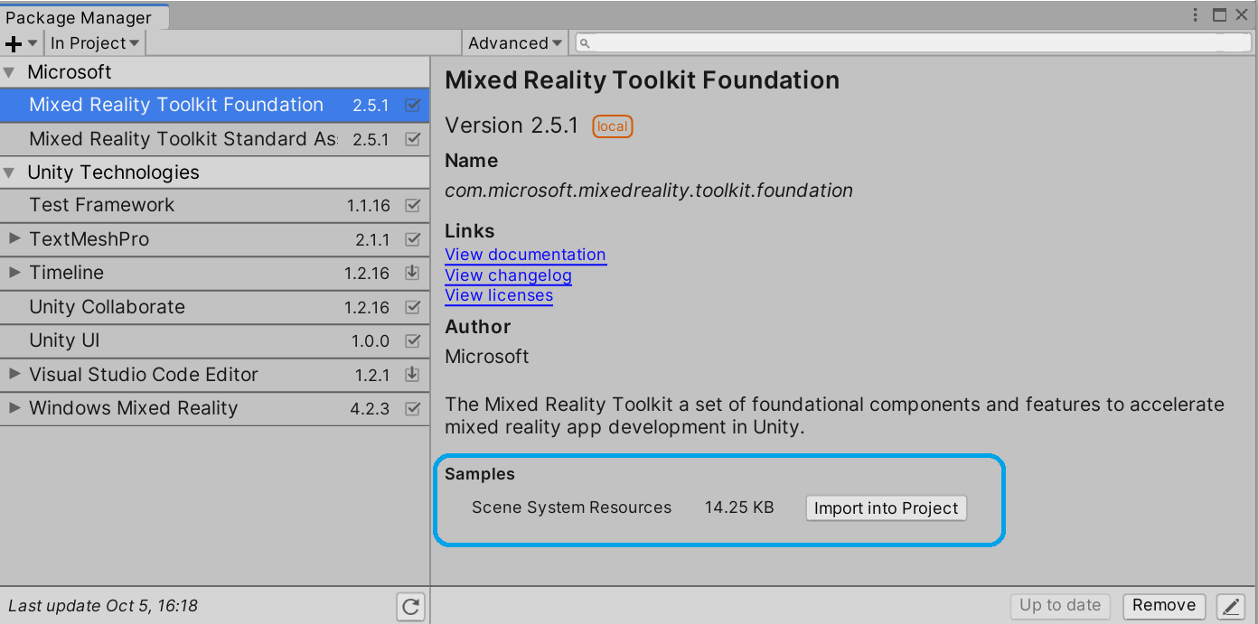Viewport: 1258px width, 624px height.
Task: Click the search magnifier icon
Action: pos(585,43)
